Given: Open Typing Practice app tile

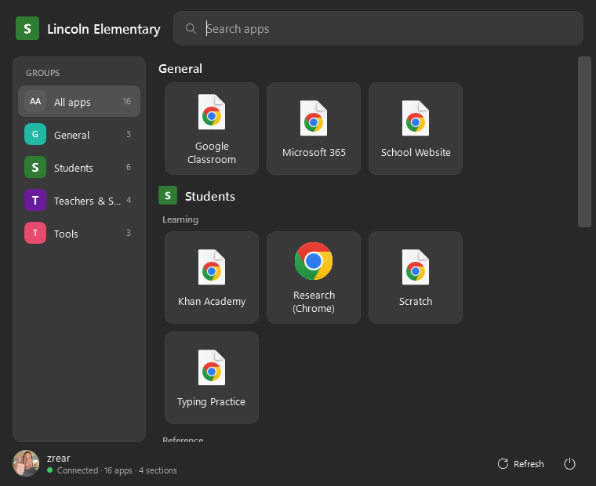Looking at the screenshot, I should click(211, 378).
